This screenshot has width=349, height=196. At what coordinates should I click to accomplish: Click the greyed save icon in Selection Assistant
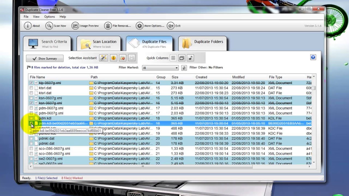[x=132, y=58]
